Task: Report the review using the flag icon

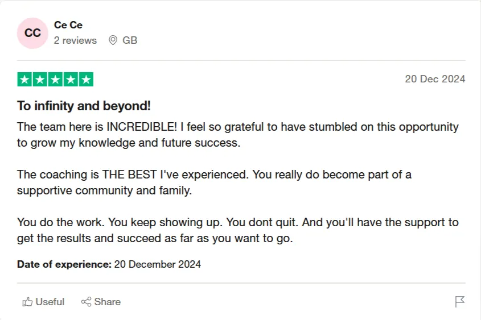Action: pos(460,302)
